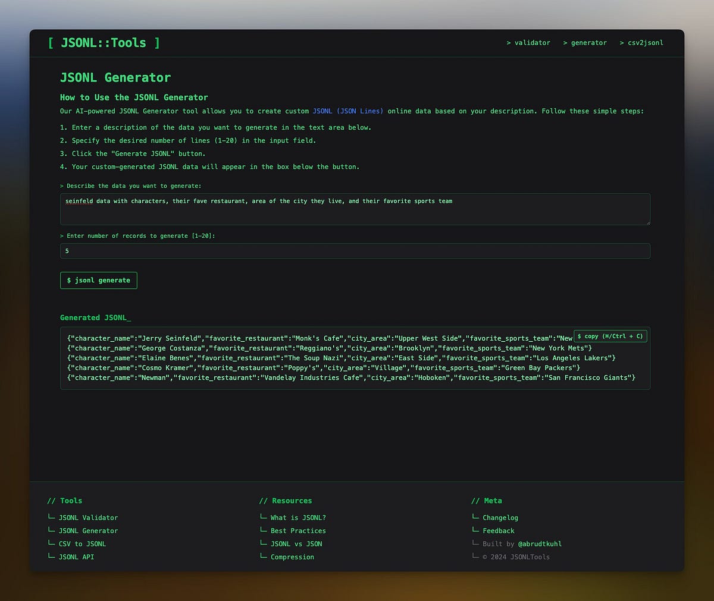This screenshot has height=601, width=714.
Task: Click the JSONL::Tools logo in the header
Action: [103, 42]
